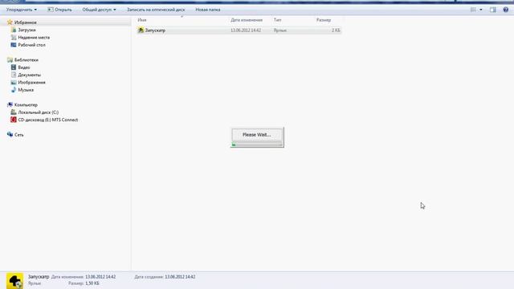Click the Images library icon

(14, 82)
